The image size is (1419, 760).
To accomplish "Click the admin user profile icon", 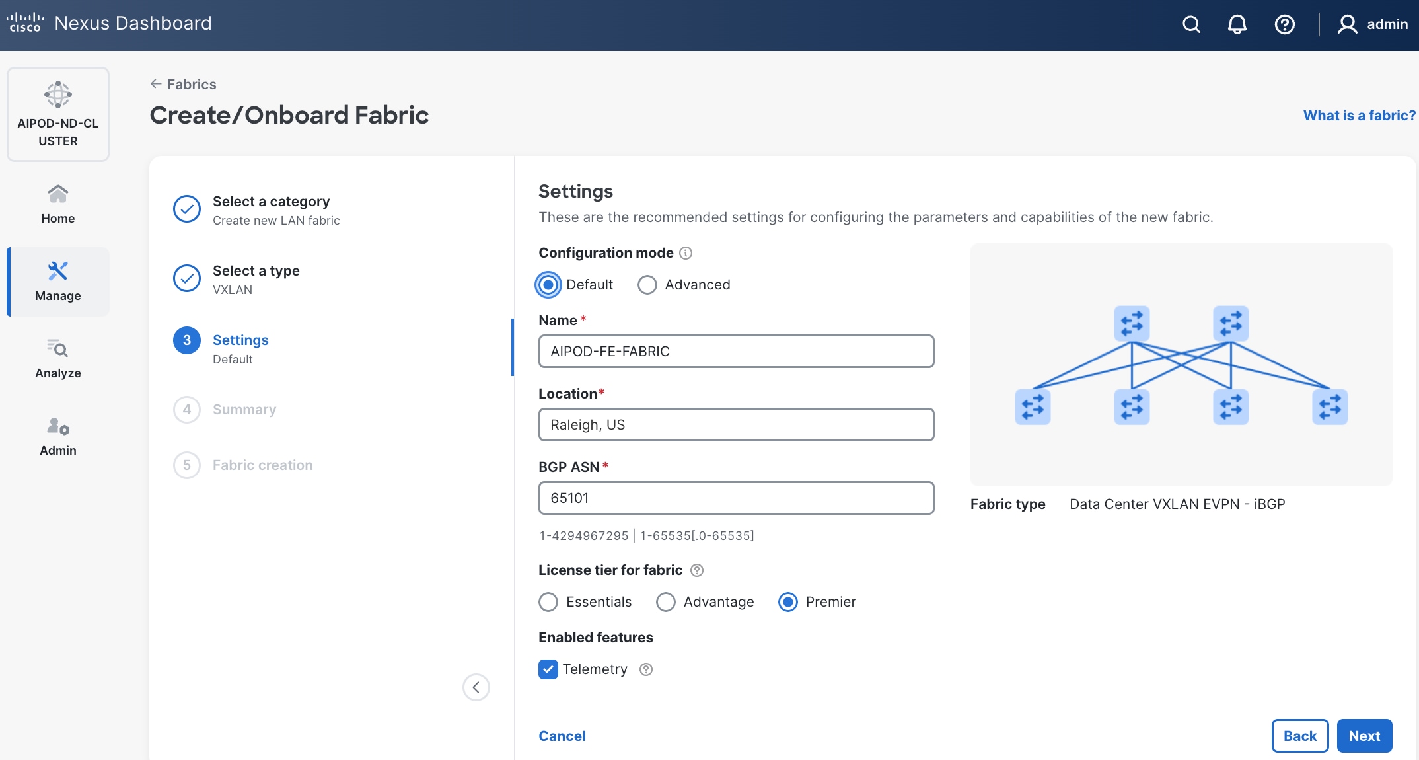I will [x=1347, y=24].
